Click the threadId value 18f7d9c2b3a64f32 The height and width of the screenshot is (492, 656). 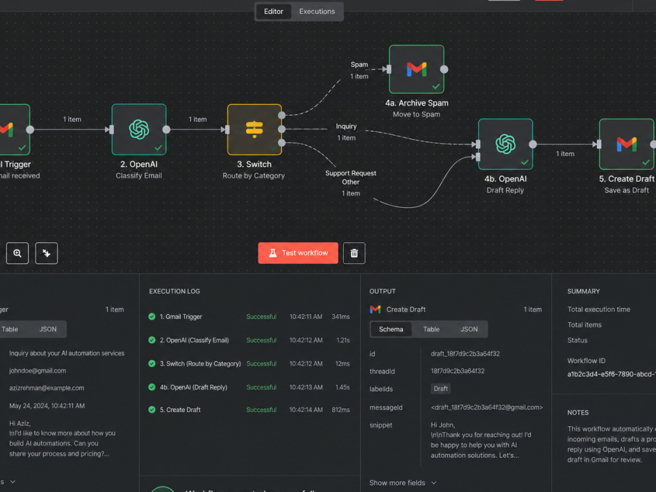458,371
